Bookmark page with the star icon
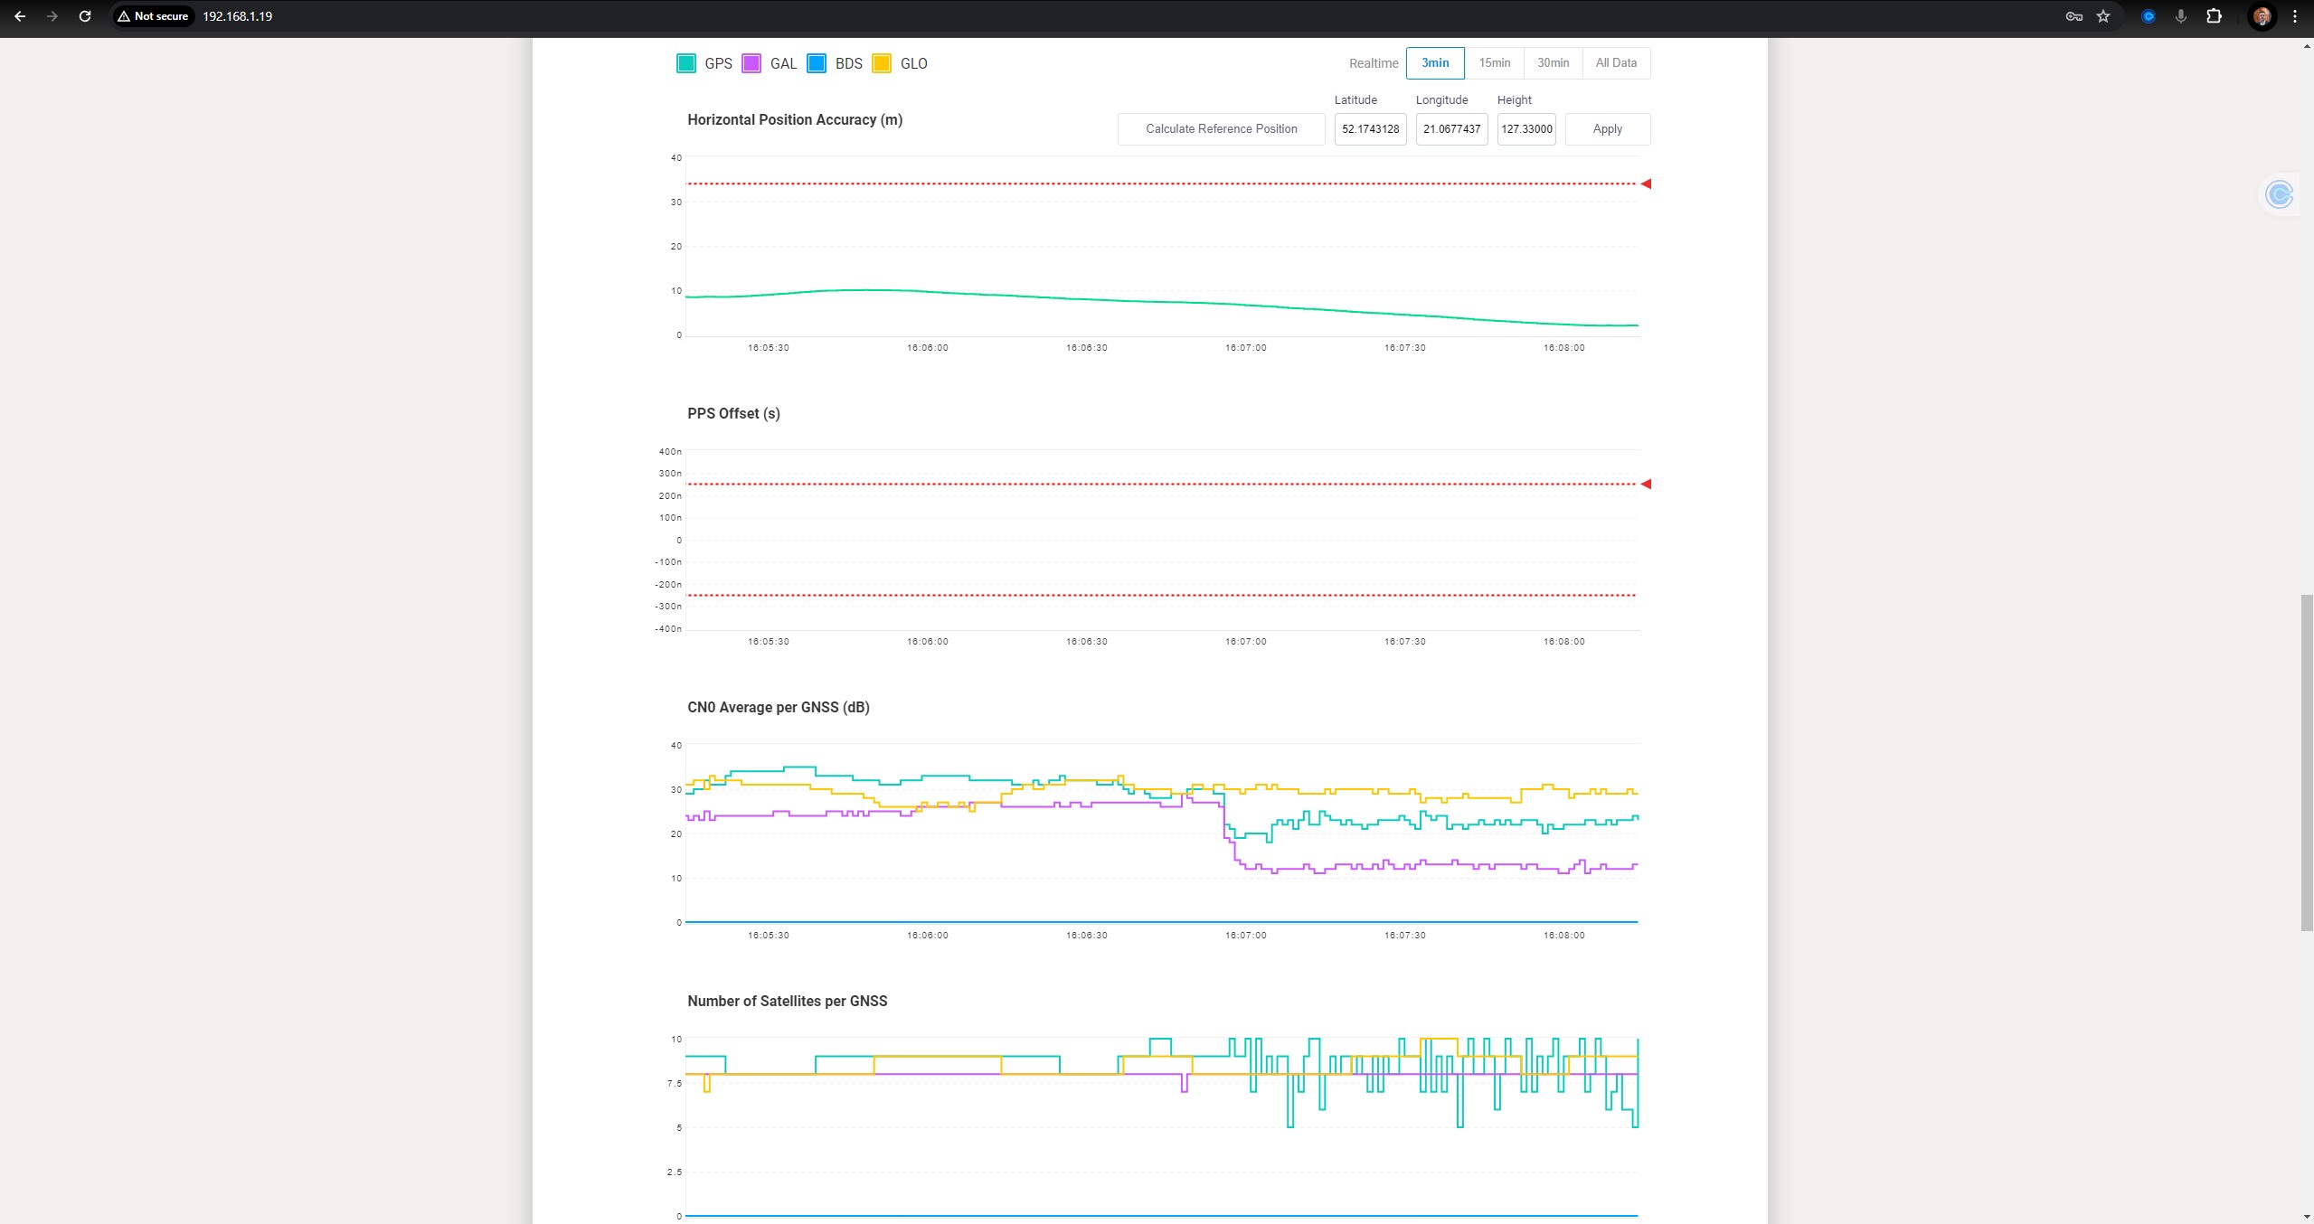The width and height of the screenshot is (2314, 1224). (x=2103, y=16)
